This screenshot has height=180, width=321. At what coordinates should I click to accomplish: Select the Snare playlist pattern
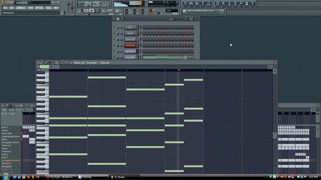point(5,130)
